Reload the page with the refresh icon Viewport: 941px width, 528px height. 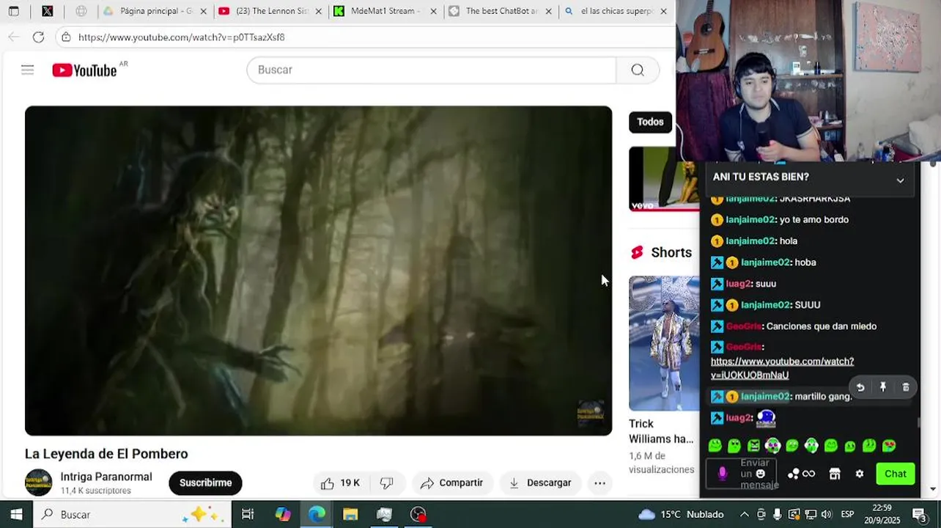click(x=39, y=37)
